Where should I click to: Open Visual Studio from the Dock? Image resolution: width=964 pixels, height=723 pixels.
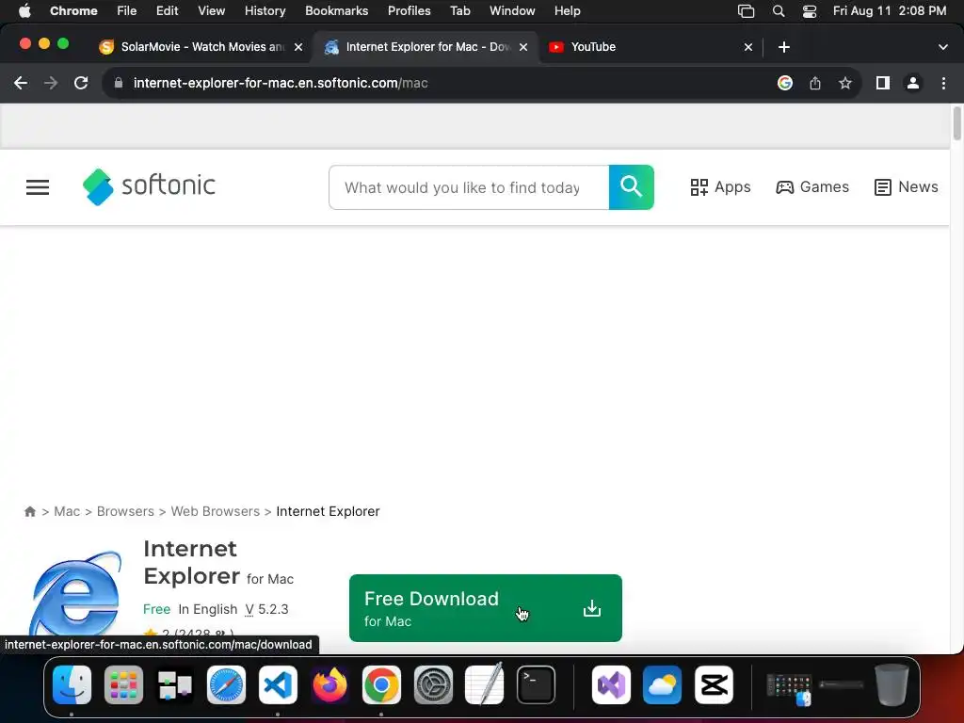(611, 684)
